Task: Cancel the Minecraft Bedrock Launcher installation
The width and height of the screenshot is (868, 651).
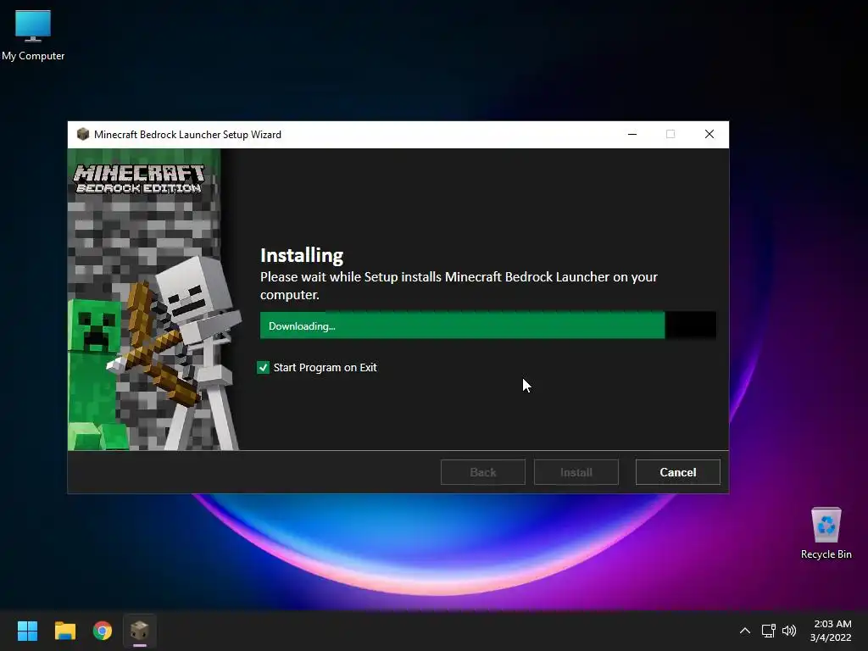Action: pos(677,472)
